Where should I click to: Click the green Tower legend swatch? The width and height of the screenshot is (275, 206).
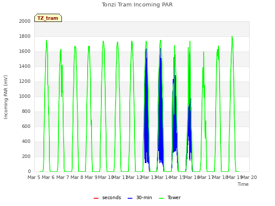click(x=161, y=198)
